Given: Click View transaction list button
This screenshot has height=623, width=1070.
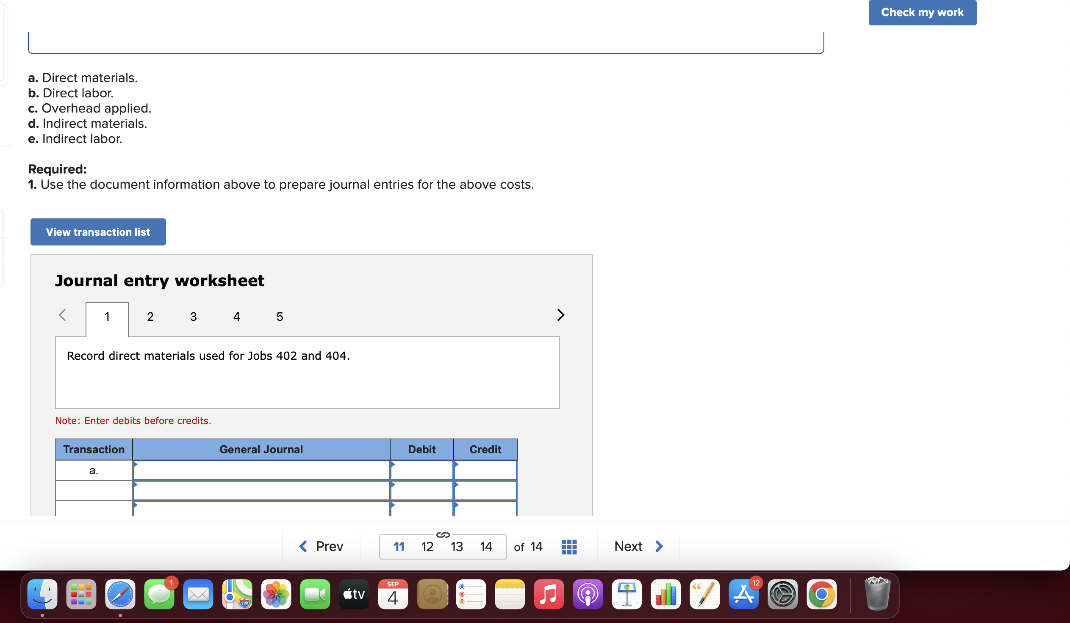Looking at the screenshot, I should pos(98,232).
